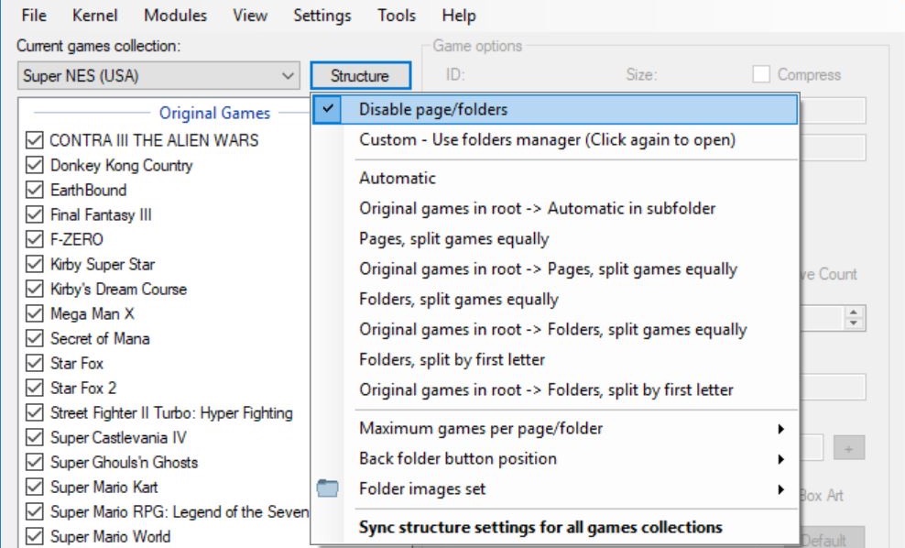This screenshot has height=548, width=905.
Task: Click the plus button in Game options
Action: pyautogui.click(x=848, y=448)
